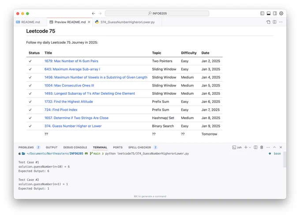
Task: Click the Jan 2, 2025 date cell
Action: tap(210, 61)
